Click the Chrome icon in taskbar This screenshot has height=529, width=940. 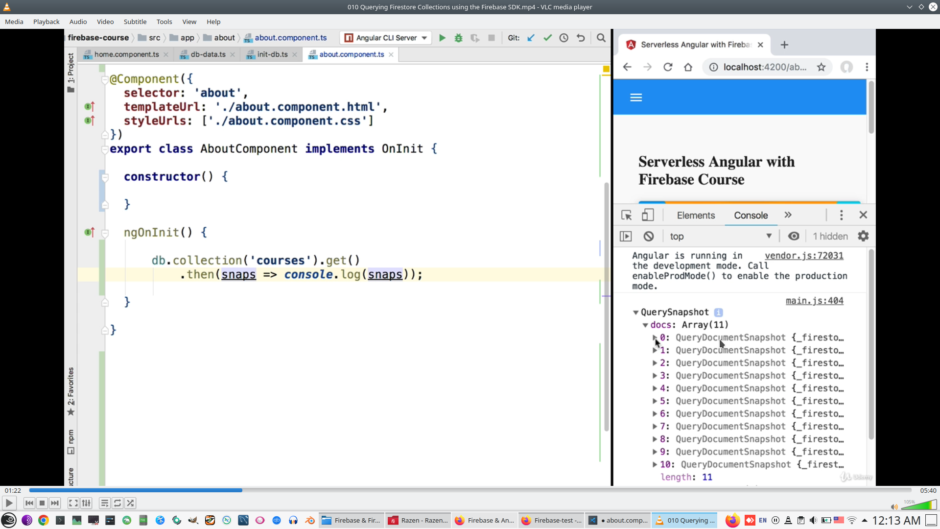tap(44, 520)
